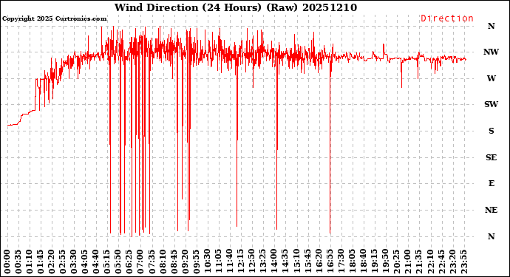
Task: Select the 'E' axis label
Action: click(x=492, y=183)
